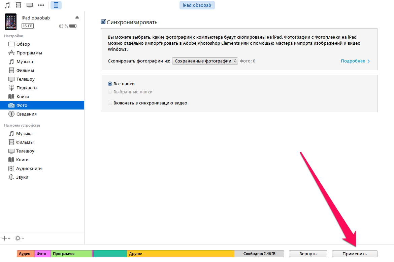
Task: Open the gear settings menu at bottom
Action: point(19,238)
